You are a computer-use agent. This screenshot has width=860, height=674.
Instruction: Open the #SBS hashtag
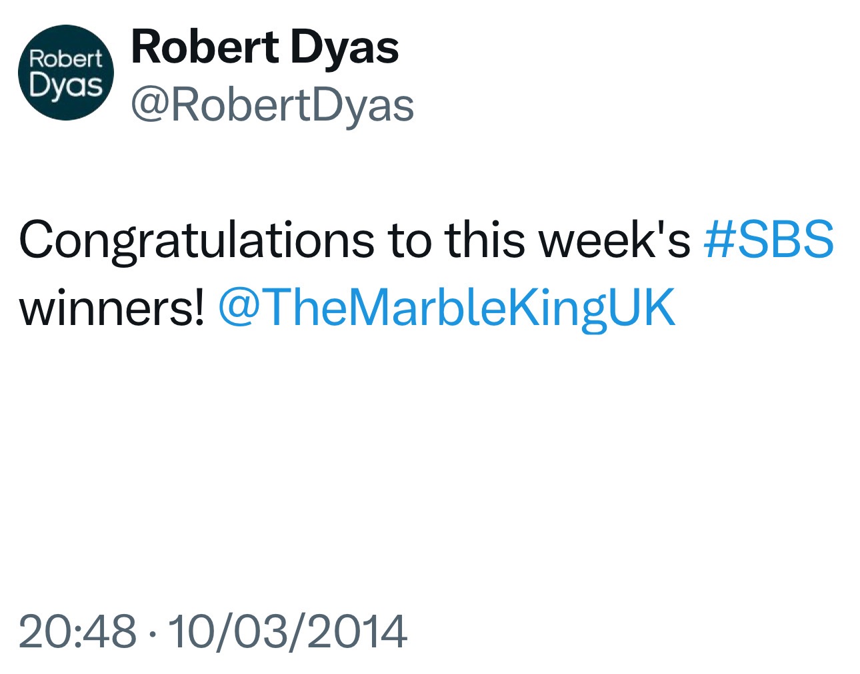point(768,239)
